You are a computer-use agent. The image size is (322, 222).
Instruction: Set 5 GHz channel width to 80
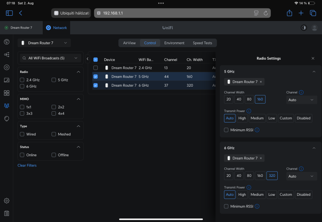249,99
